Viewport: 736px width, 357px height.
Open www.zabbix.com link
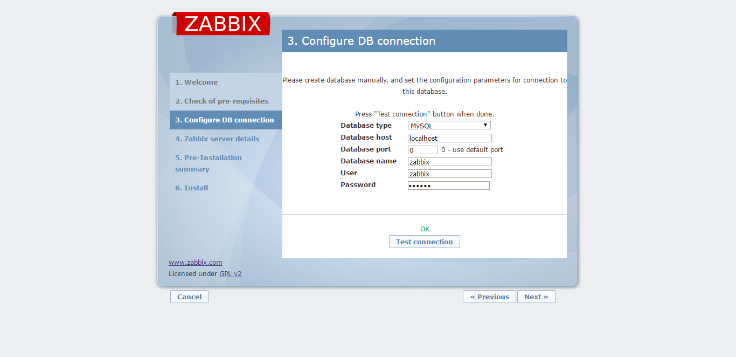click(x=195, y=263)
